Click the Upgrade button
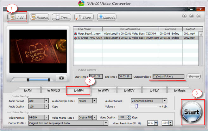208x131 pixels. [x=107, y=17]
